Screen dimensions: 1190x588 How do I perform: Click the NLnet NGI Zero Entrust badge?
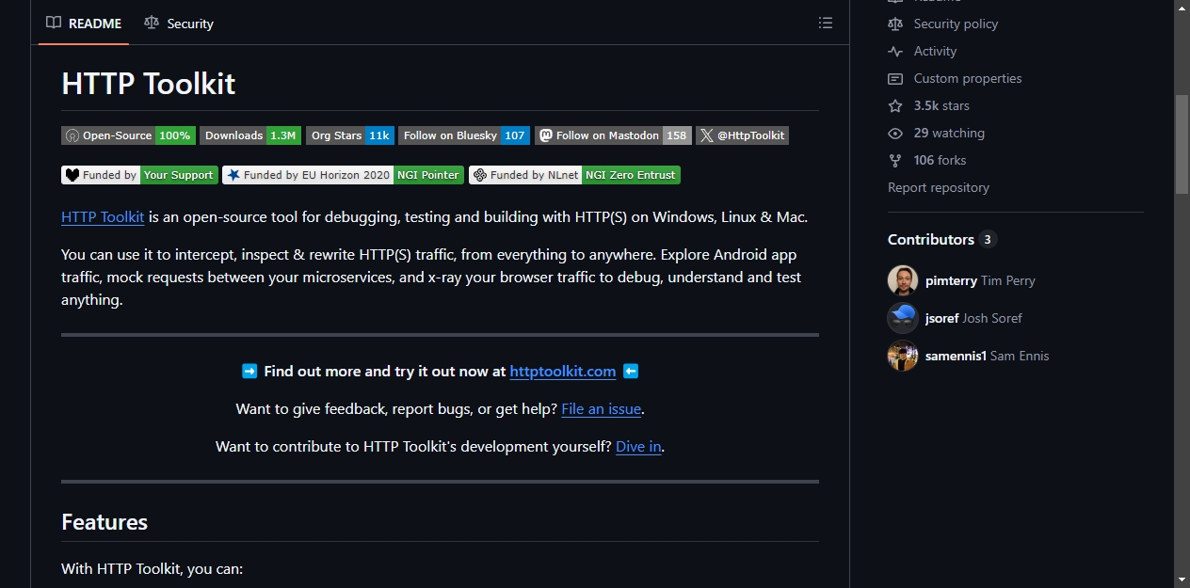click(574, 175)
